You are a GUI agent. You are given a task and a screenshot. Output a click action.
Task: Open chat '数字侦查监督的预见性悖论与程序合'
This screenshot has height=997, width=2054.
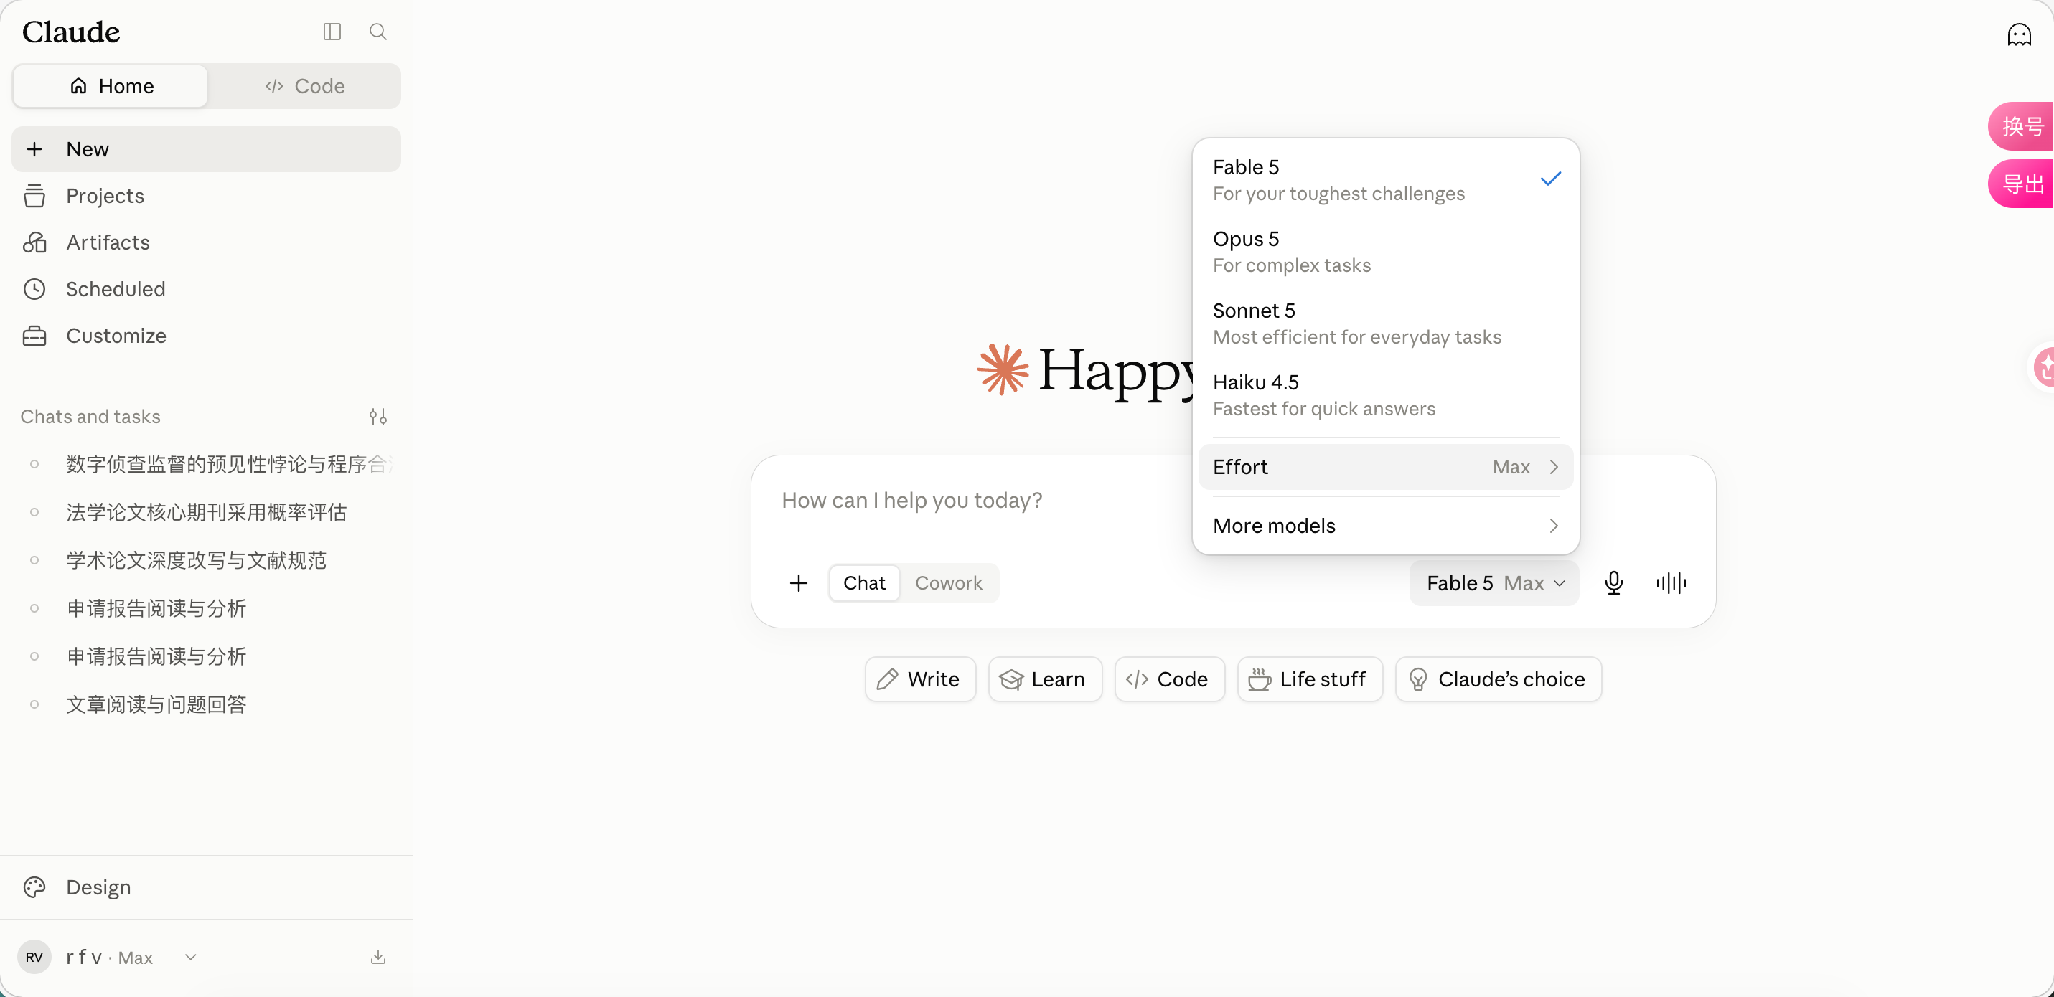pyautogui.click(x=206, y=465)
